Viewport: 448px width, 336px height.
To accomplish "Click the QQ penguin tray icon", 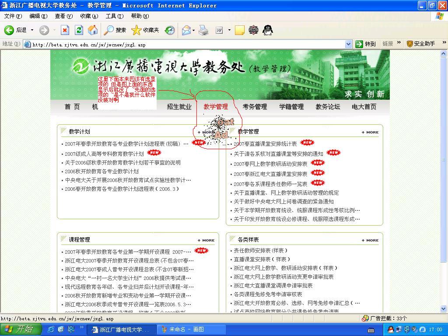I will [x=391, y=329].
